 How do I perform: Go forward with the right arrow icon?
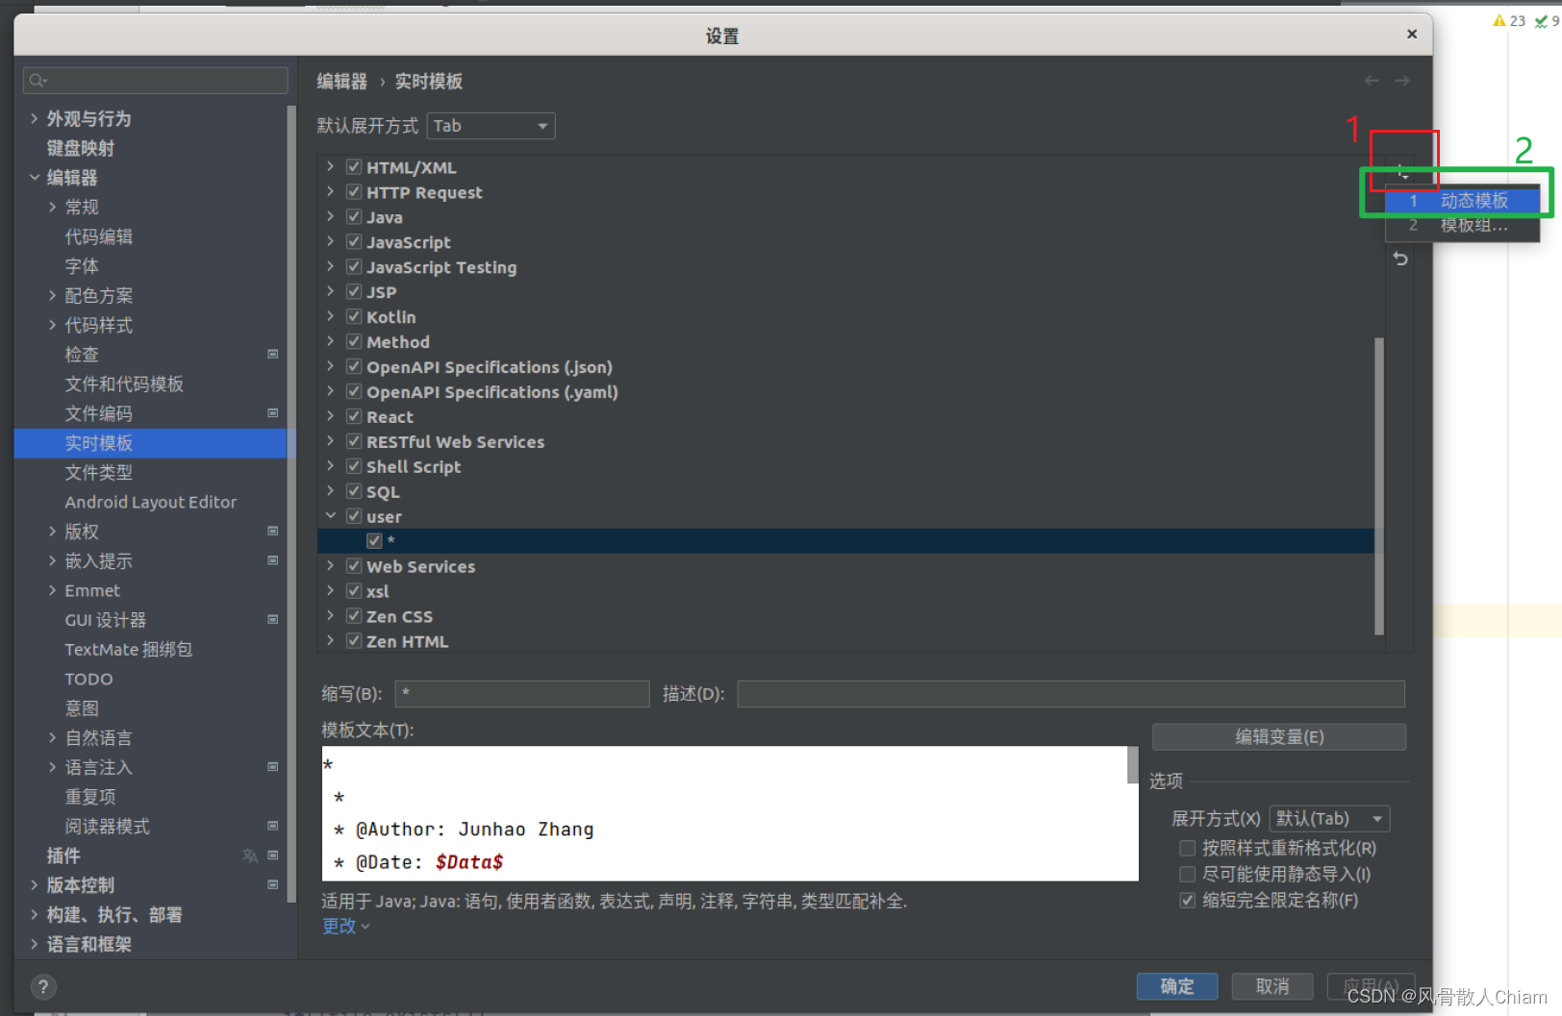point(1402,81)
